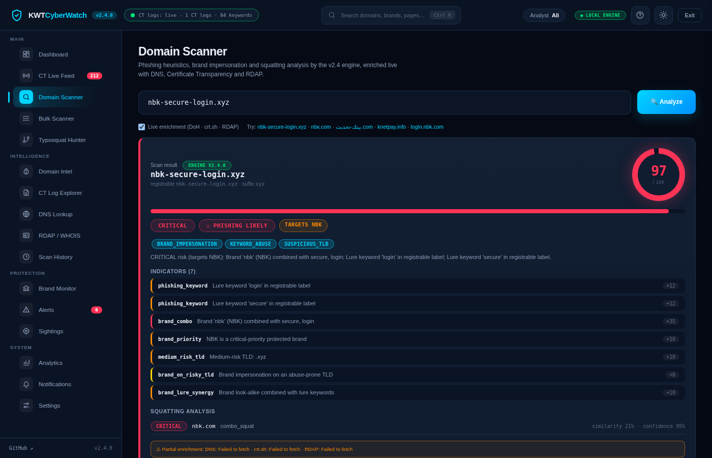This screenshot has height=458, width=712.
Task: Click the red risk score progress bar
Action: 418,211
